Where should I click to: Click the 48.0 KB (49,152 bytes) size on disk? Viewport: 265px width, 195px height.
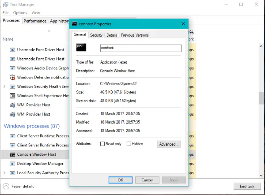coord(118,101)
